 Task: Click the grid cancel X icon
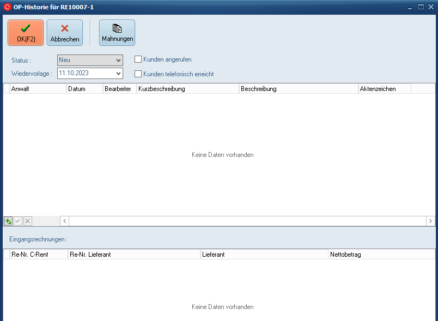(27, 221)
